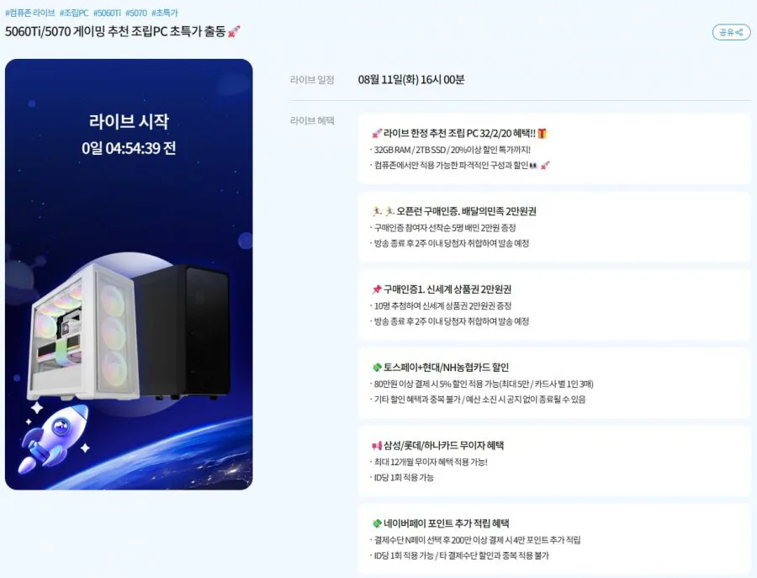Click the rocket illustration on the banner

point(54,438)
